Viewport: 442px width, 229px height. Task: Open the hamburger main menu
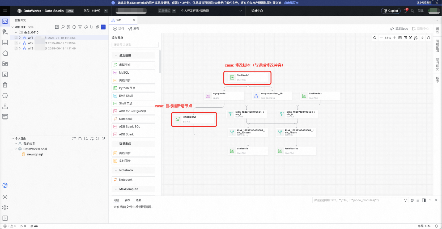point(5,11)
